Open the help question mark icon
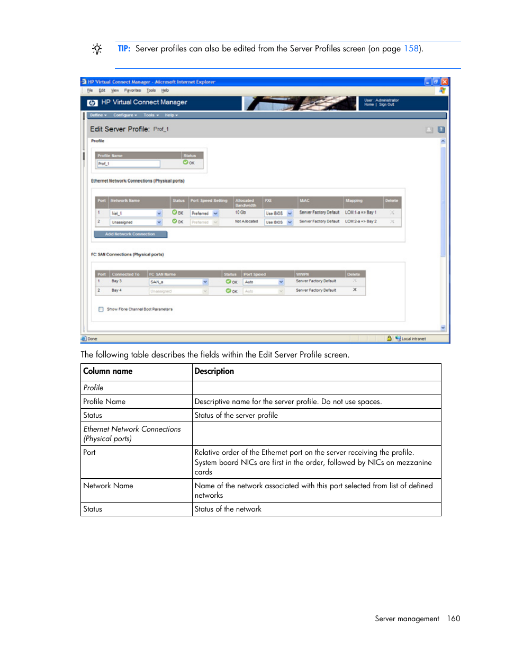Screen dimensions: 505x654 point(441,130)
